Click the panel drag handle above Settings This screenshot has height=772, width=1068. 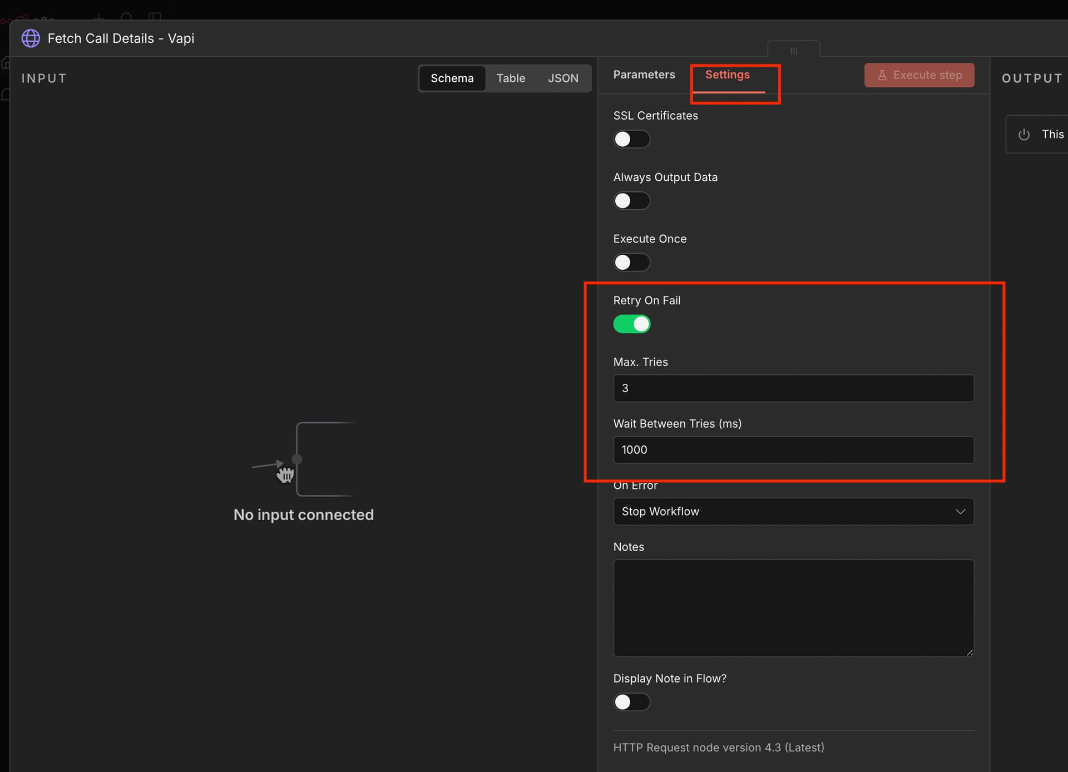793,51
